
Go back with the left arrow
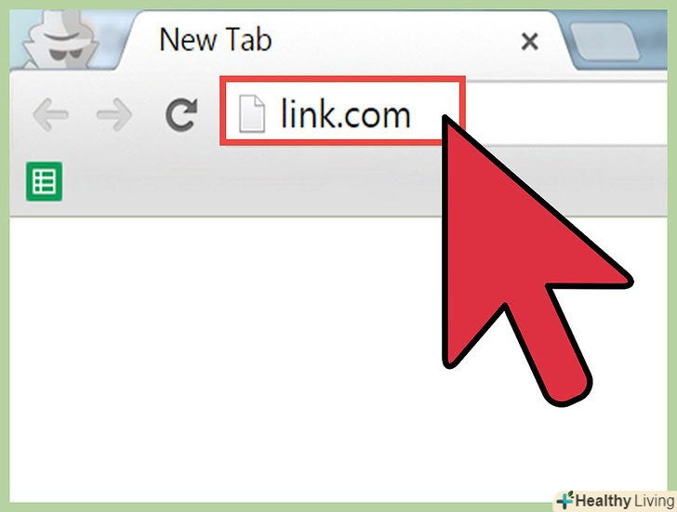point(50,114)
